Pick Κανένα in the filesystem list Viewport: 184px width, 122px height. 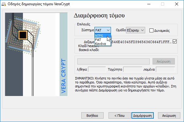(x=103, y=44)
